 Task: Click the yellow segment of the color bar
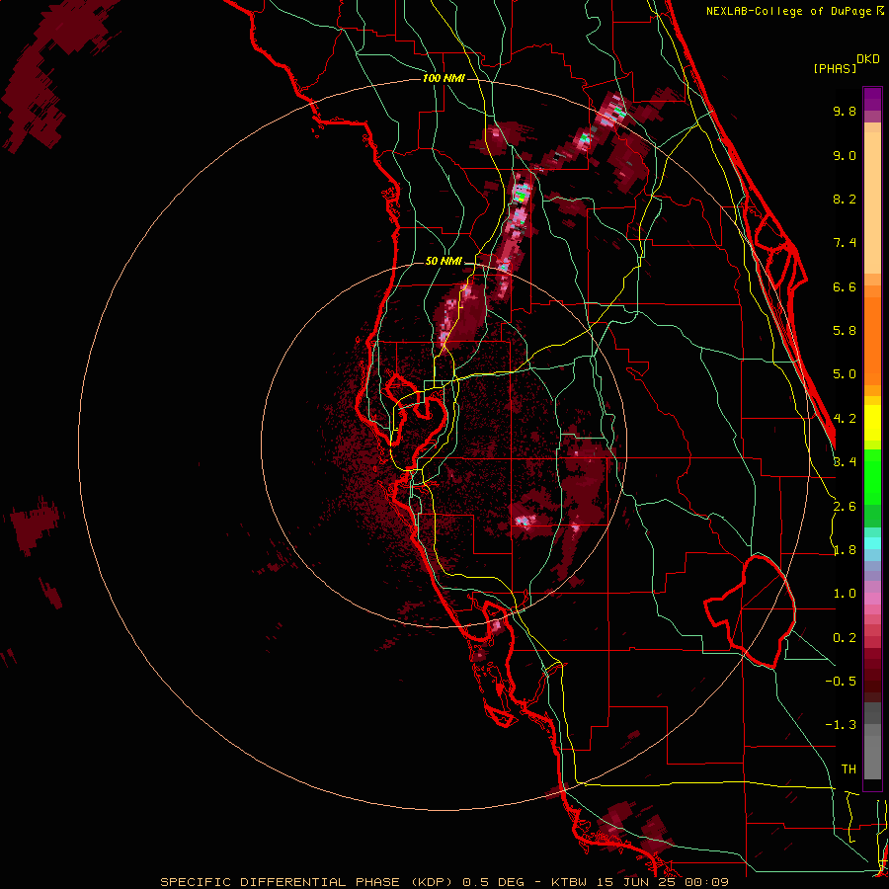pos(872,423)
